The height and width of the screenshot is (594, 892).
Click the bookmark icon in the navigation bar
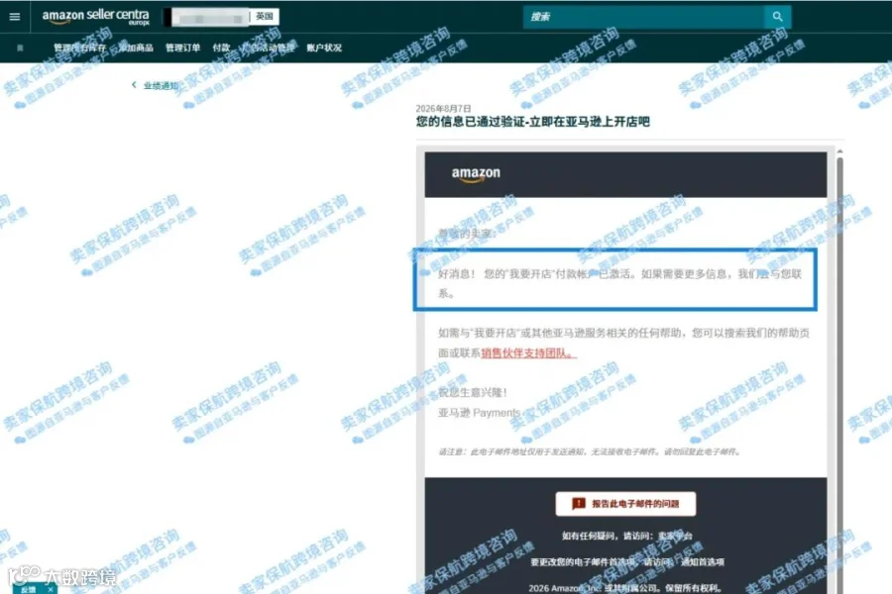[x=20, y=48]
